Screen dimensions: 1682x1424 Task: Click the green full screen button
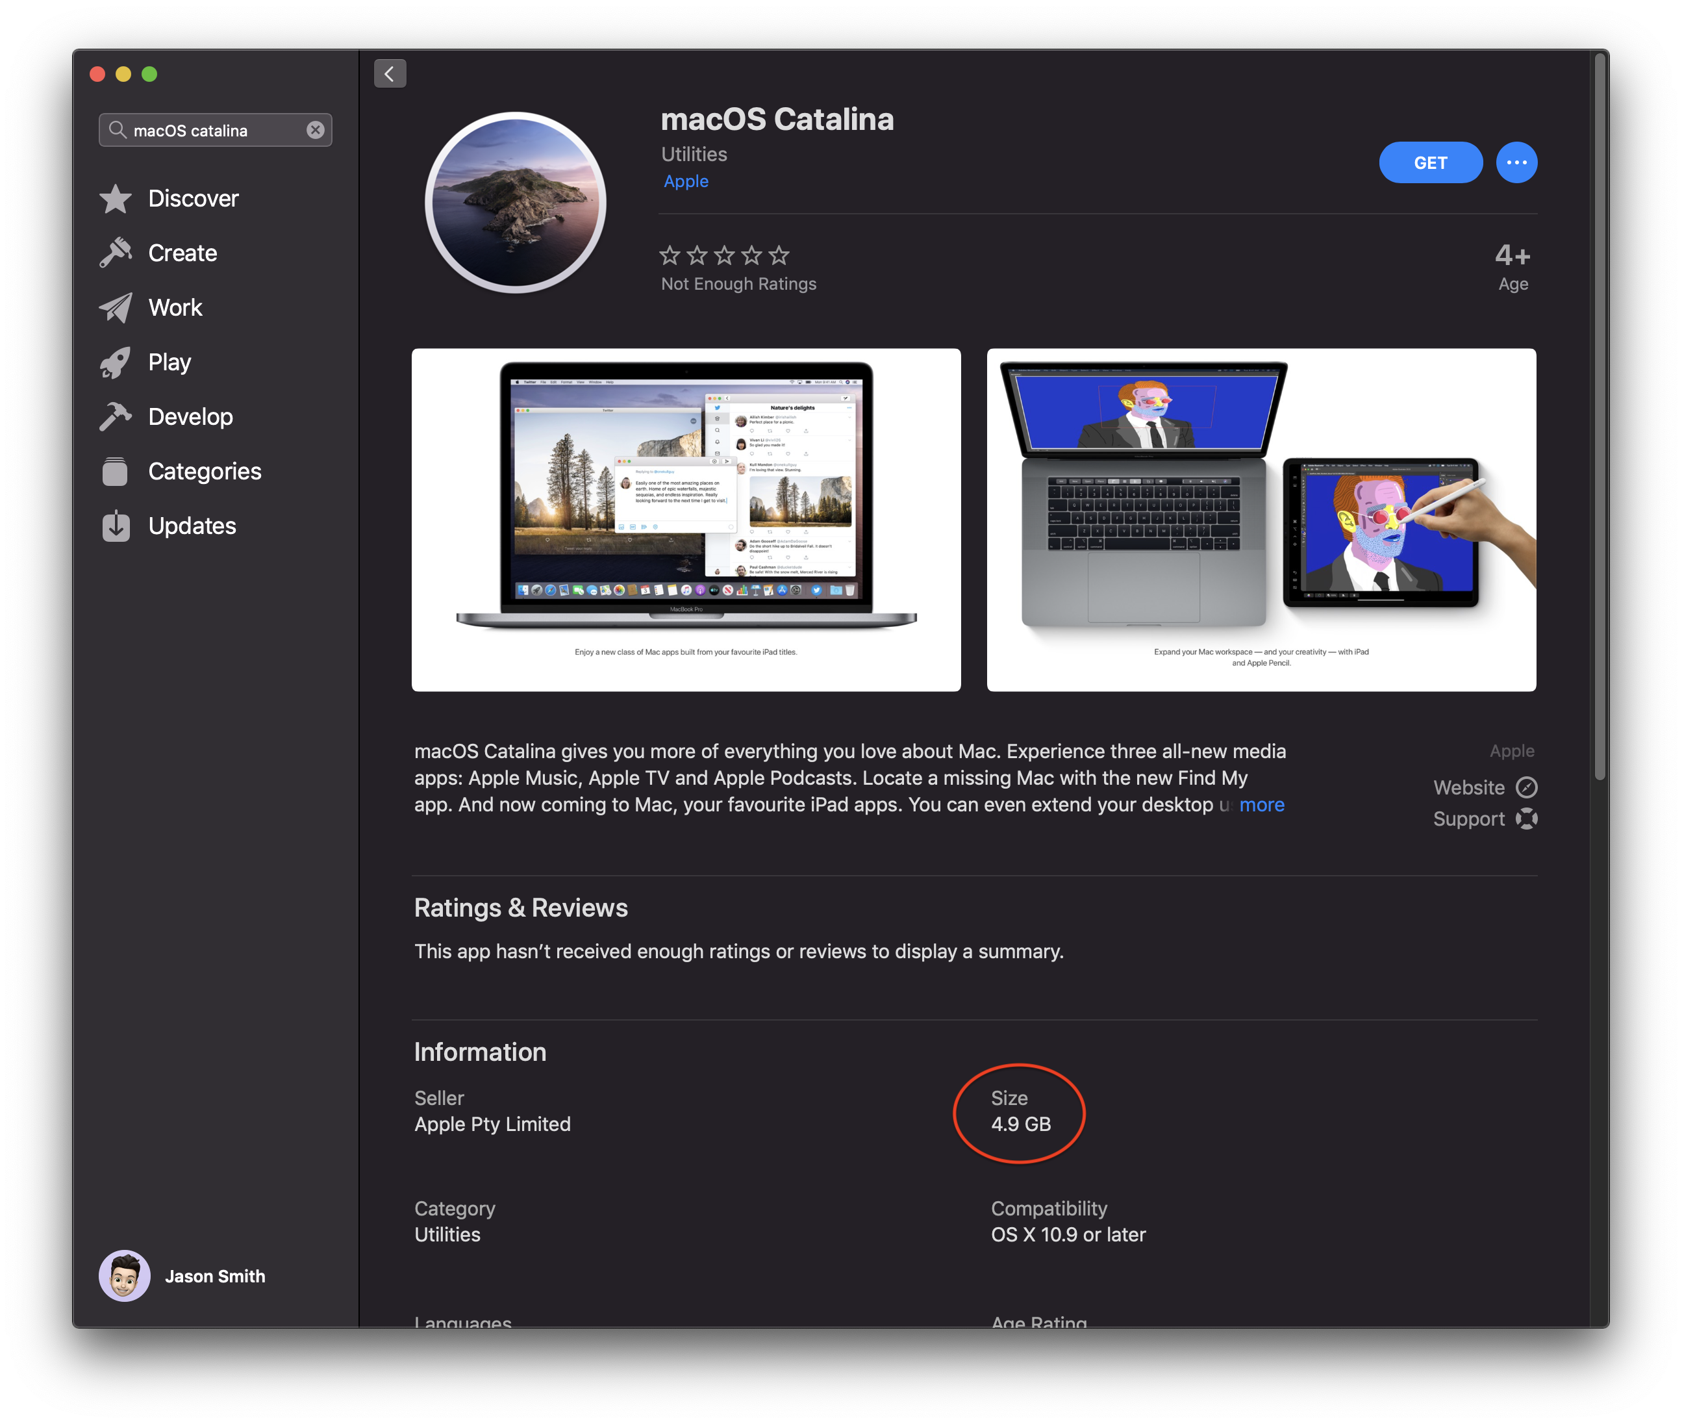click(x=149, y=74)
